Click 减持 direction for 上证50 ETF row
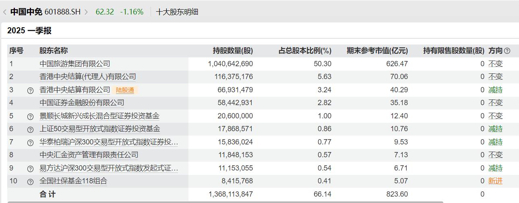Screen dimensions: 519x203 (495, 129)
